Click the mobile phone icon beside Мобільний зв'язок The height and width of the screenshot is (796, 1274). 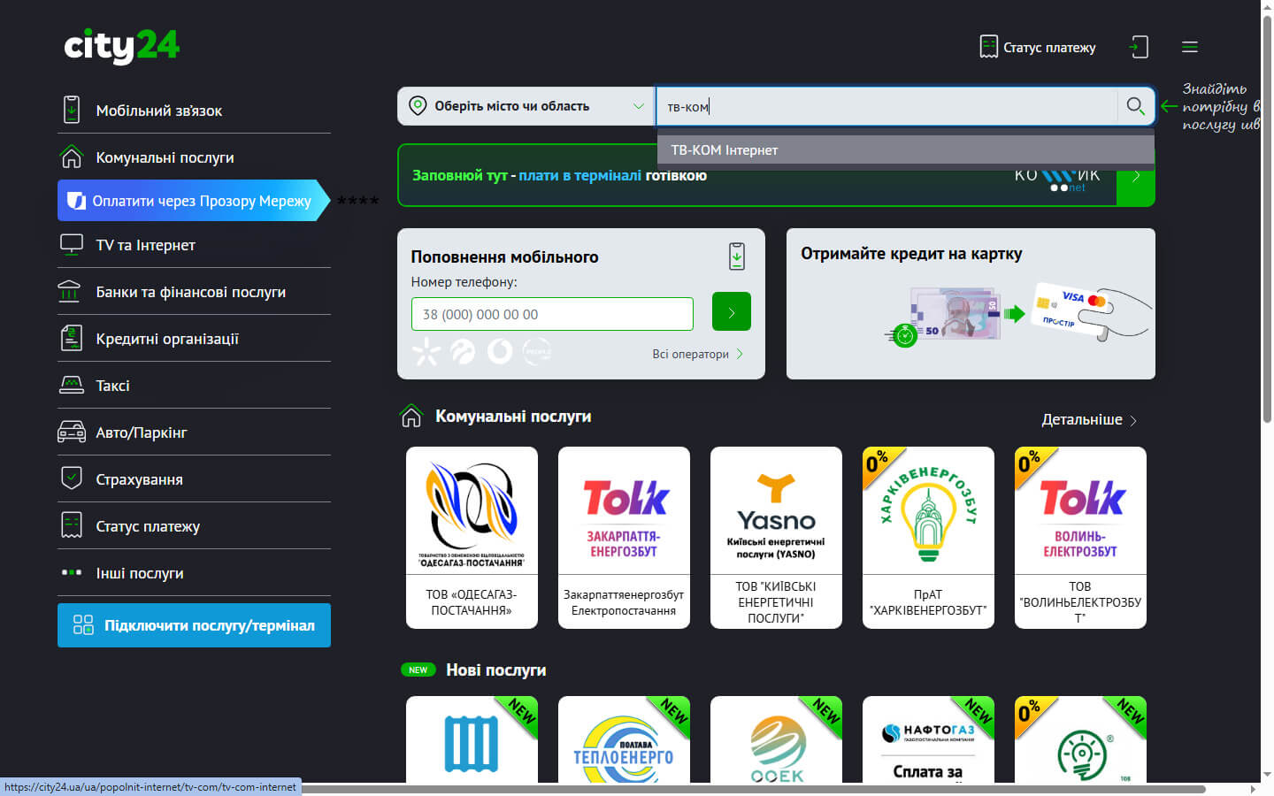pos(72,110)
